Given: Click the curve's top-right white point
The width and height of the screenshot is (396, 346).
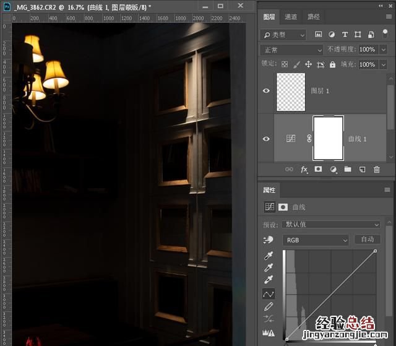Looking at the screenshot, I should (375, 251).
